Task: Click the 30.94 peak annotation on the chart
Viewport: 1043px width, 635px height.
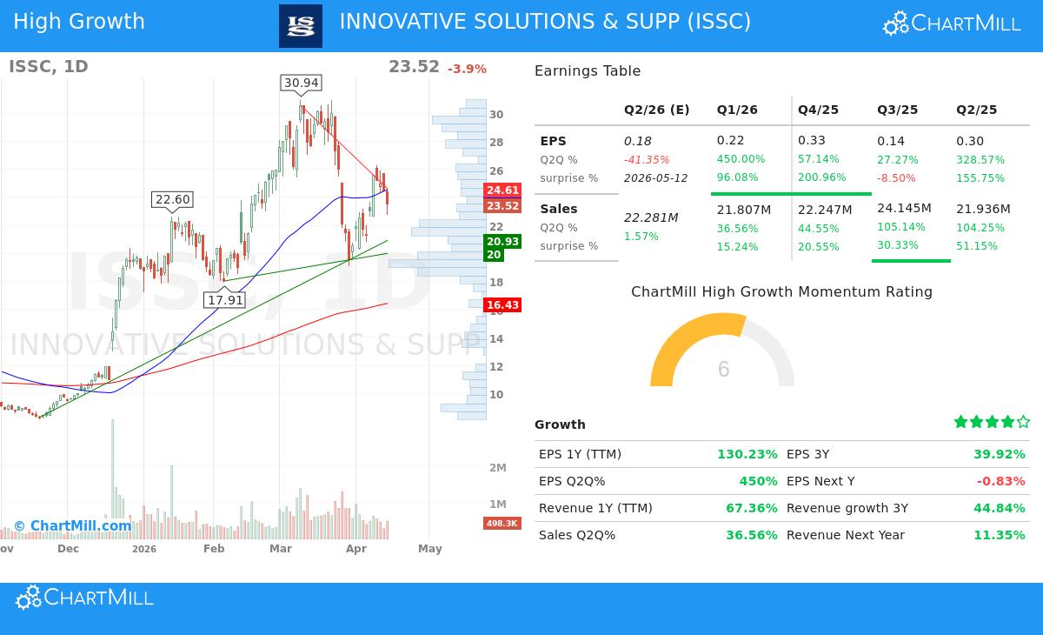Action: pyautogui.click(x=300, y=83)
